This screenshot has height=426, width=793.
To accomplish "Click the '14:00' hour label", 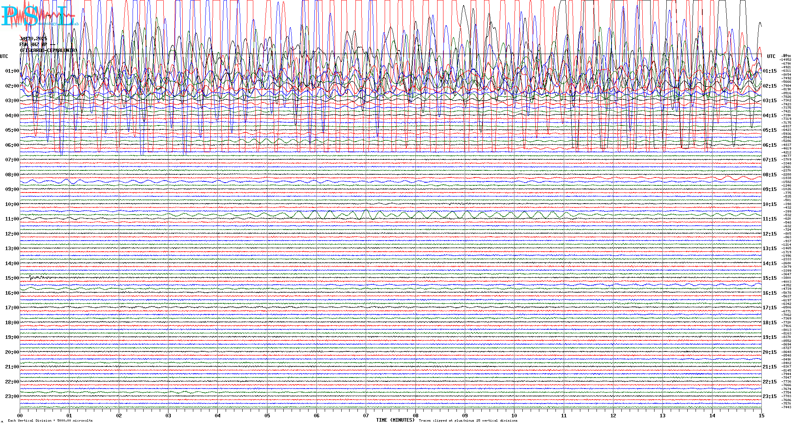I will point(12,263).
